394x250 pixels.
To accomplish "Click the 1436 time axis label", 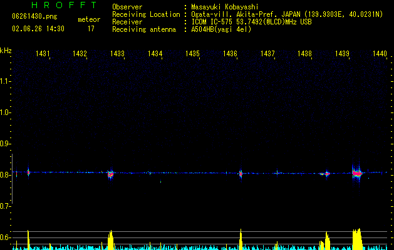I will [x=230, y=53].
